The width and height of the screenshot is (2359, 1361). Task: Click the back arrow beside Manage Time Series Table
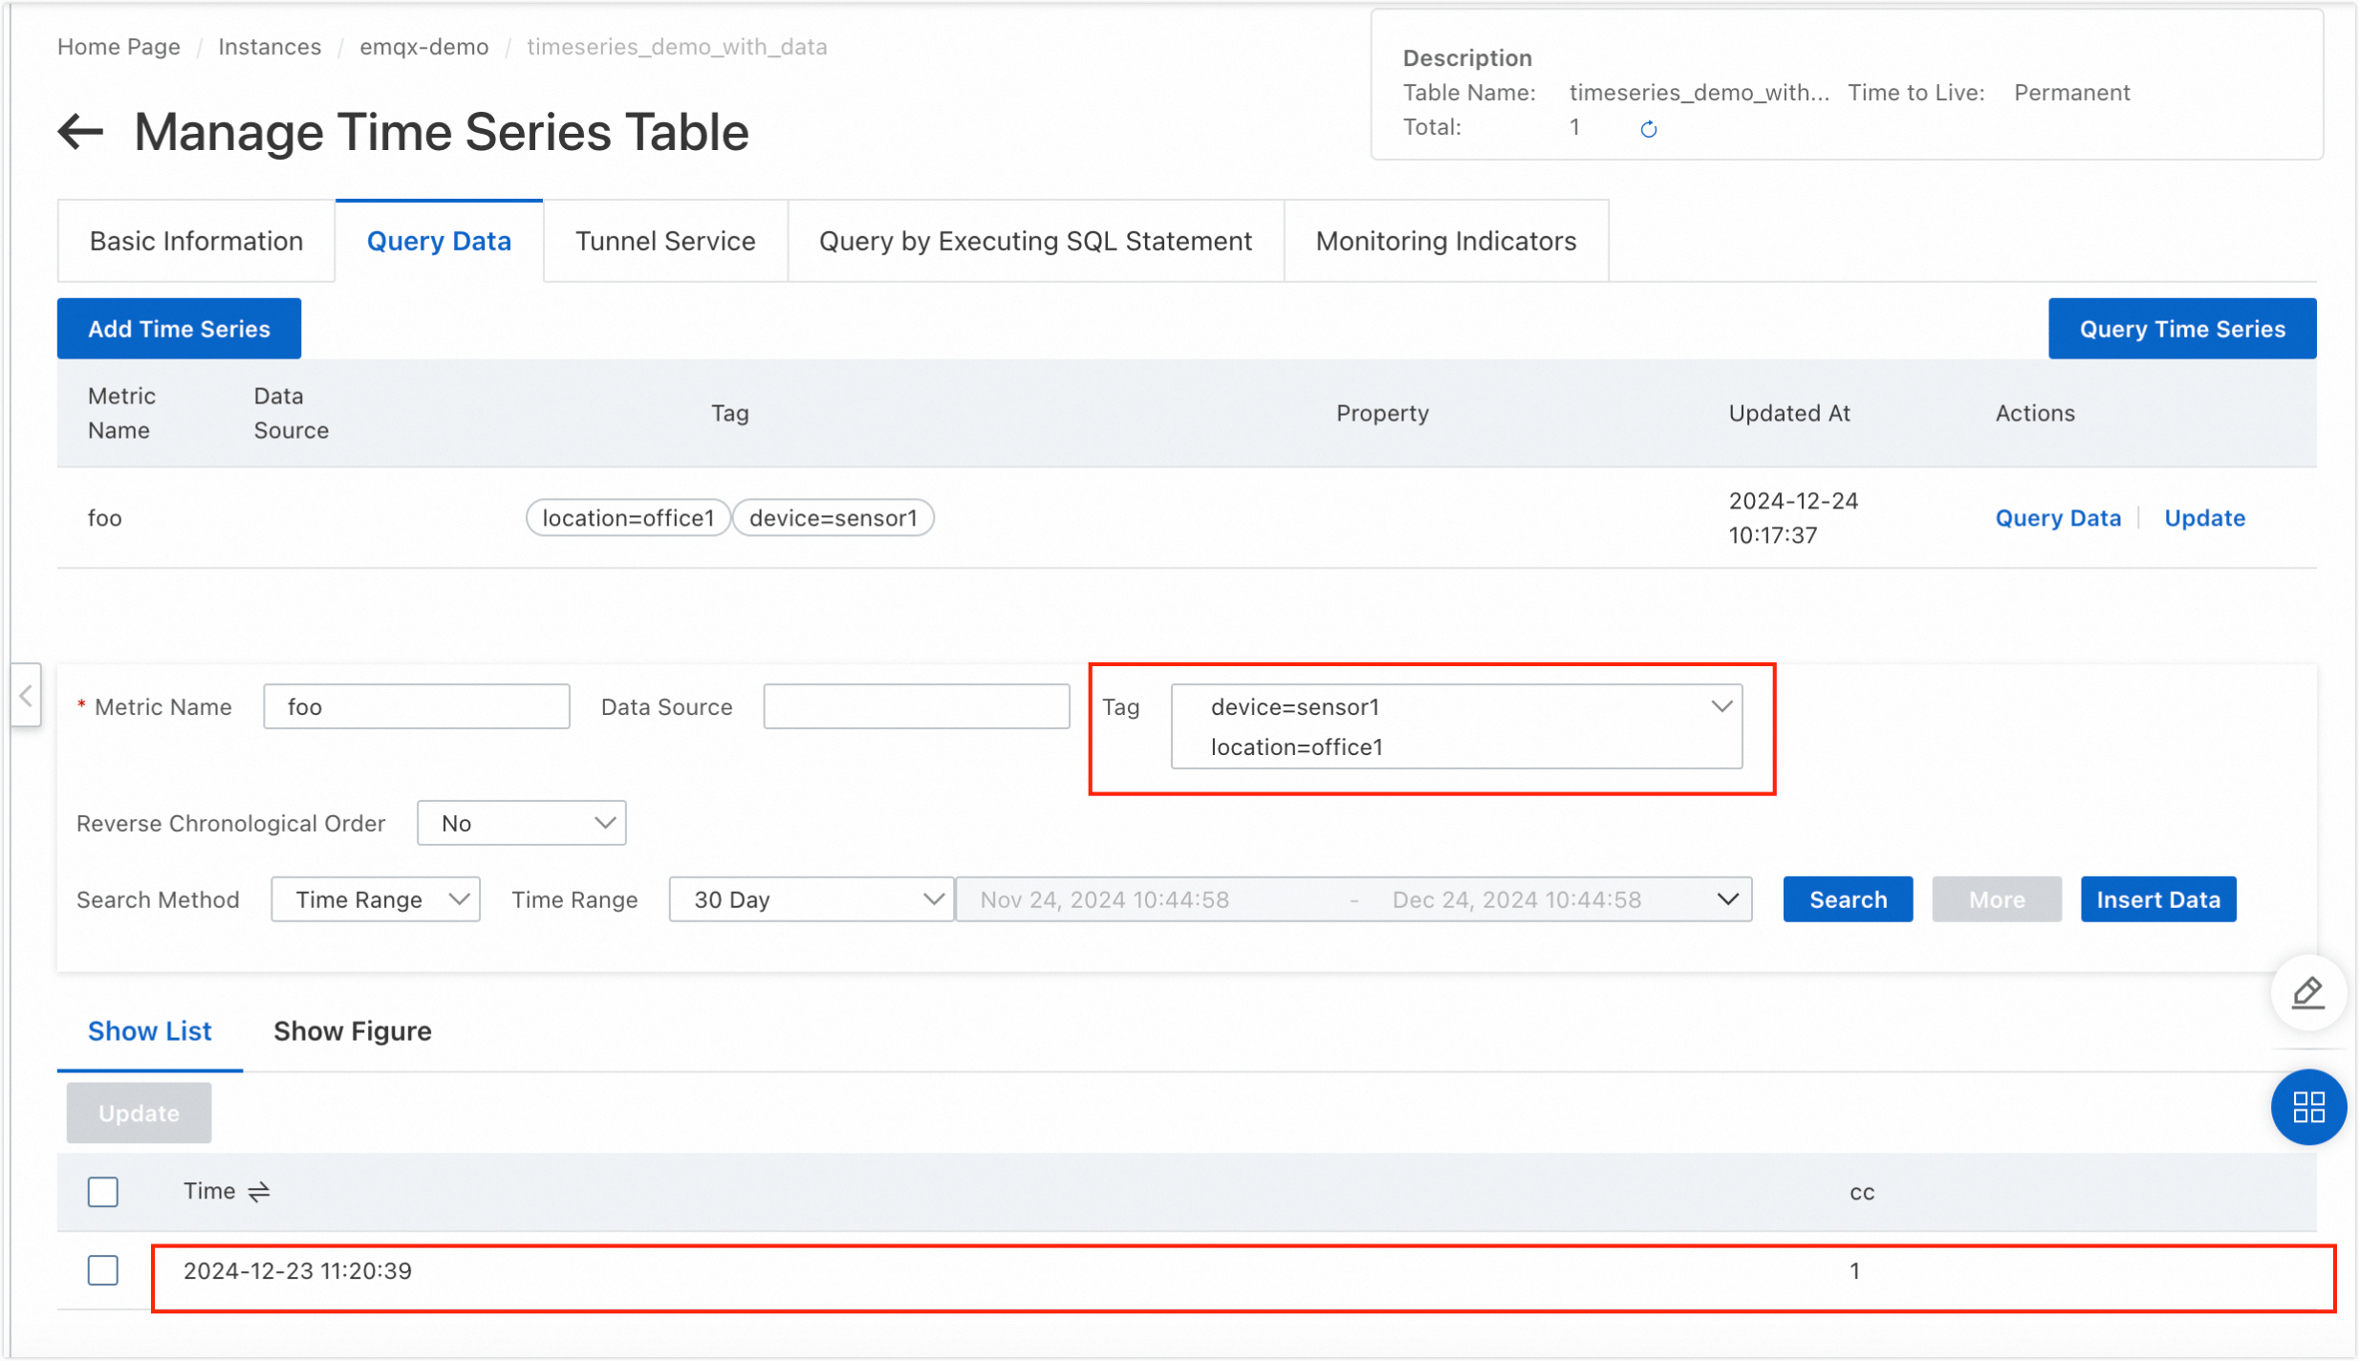click(x=79, y=132)
